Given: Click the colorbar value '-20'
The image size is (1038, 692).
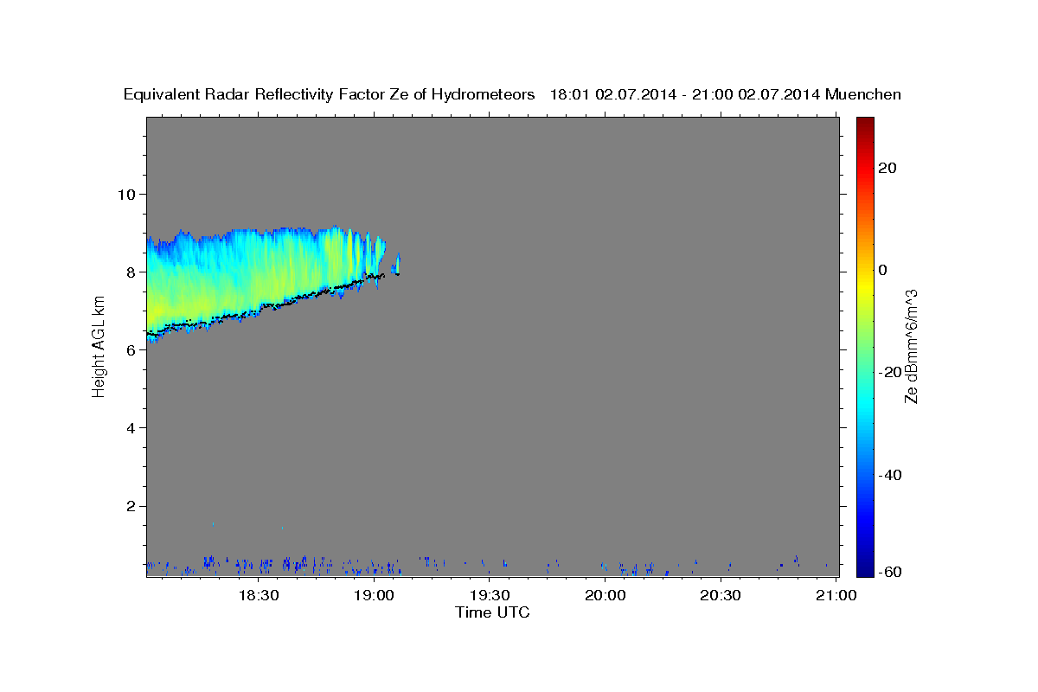Looking at the screenshot, I should pos(889,372).
